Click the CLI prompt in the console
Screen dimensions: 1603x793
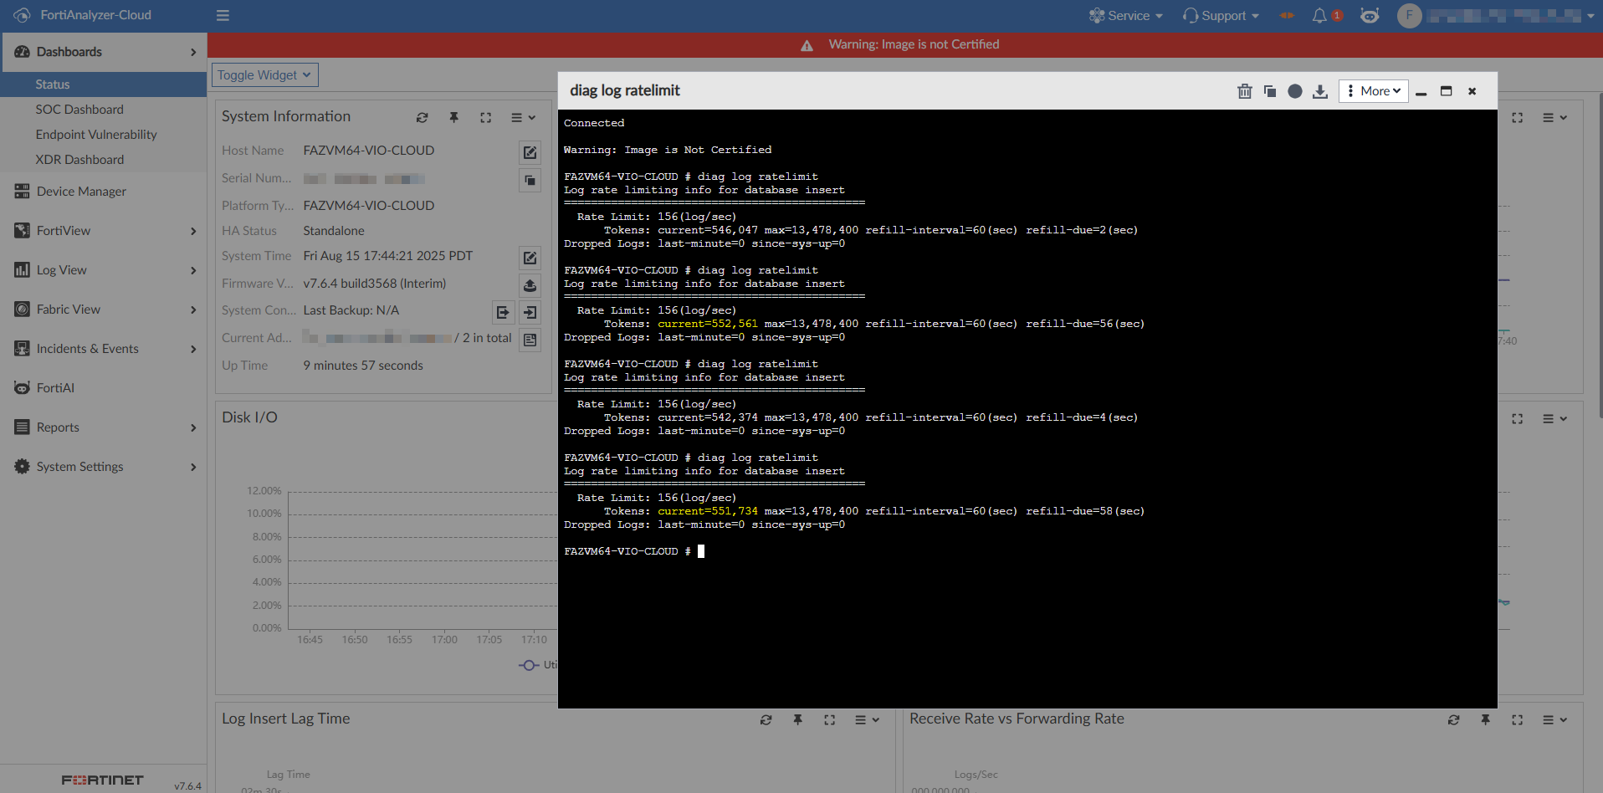pyautogui.click(x=701, y=550)
